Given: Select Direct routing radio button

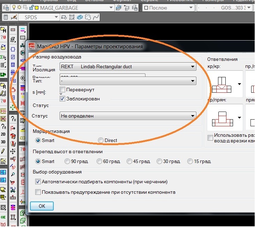Looking at the screenshot, I should 101,140.
